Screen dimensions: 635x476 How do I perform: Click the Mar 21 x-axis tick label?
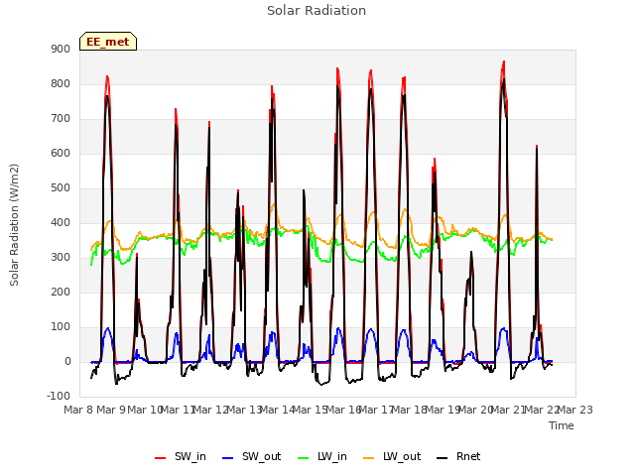pyautogui.click(x=509, y=410)
